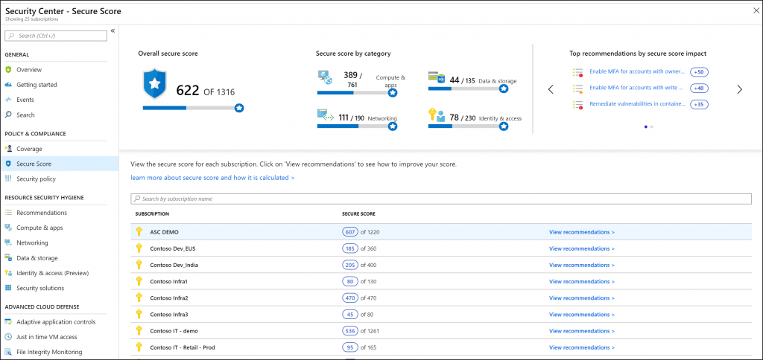This screenshot has width=763, height=360.
Task: Click the +40 score impact badge
Action: tap(699, 89)
